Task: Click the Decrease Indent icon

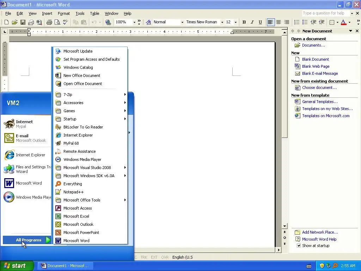Action: pyautogui.click(x=313, y=22)
